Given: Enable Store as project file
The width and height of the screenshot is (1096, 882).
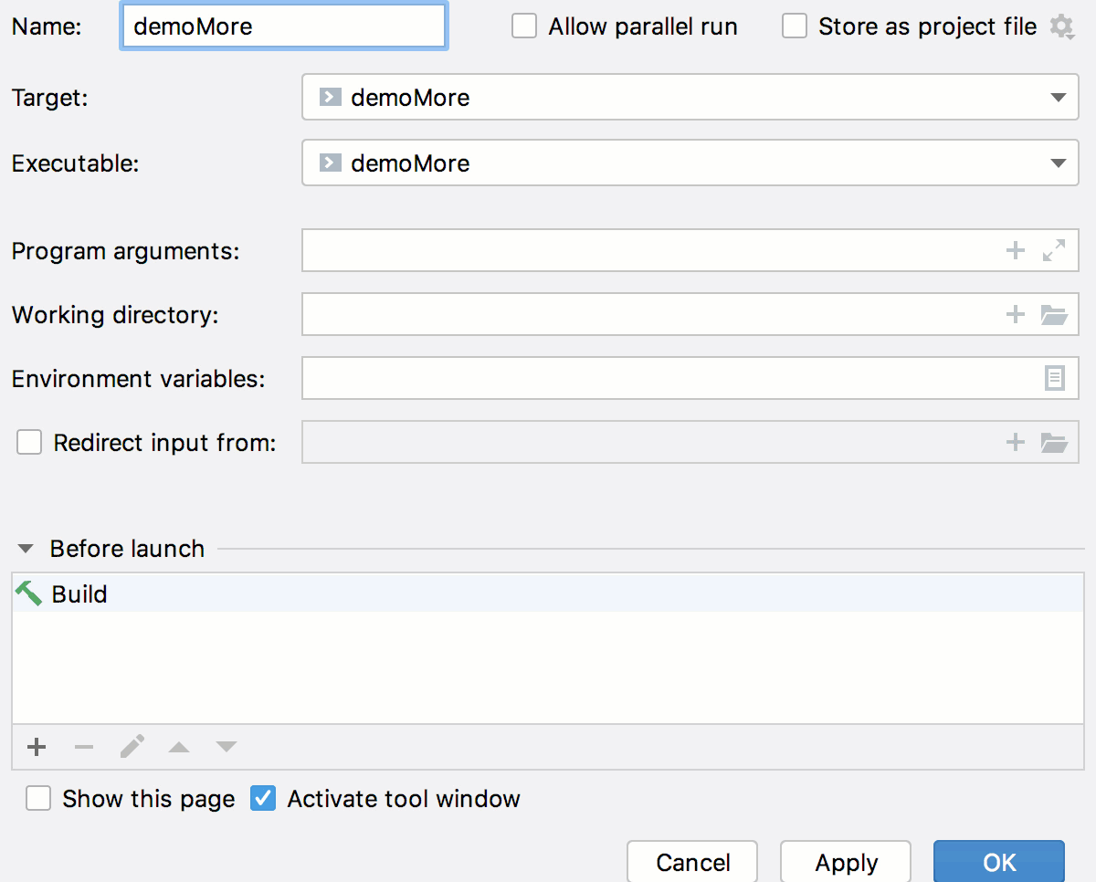Looking at the screenshot, I should coord(795,26).
